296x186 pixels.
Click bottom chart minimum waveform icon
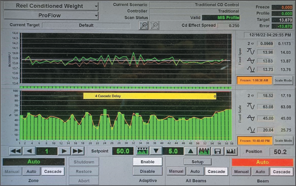click(251, 130)
